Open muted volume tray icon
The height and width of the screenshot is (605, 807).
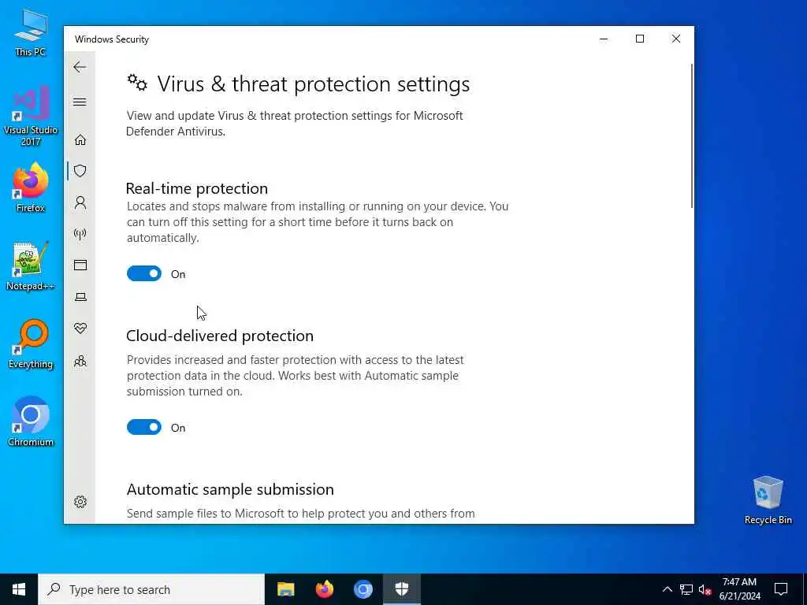click(705, 589)
